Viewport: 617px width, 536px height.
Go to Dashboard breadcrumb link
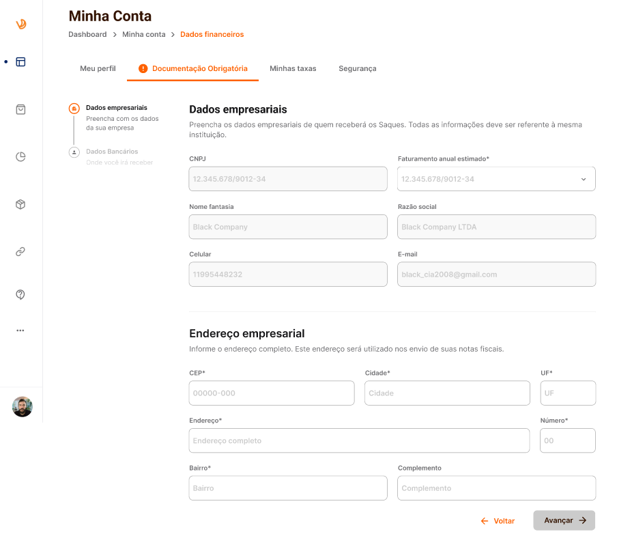(87, 34)
